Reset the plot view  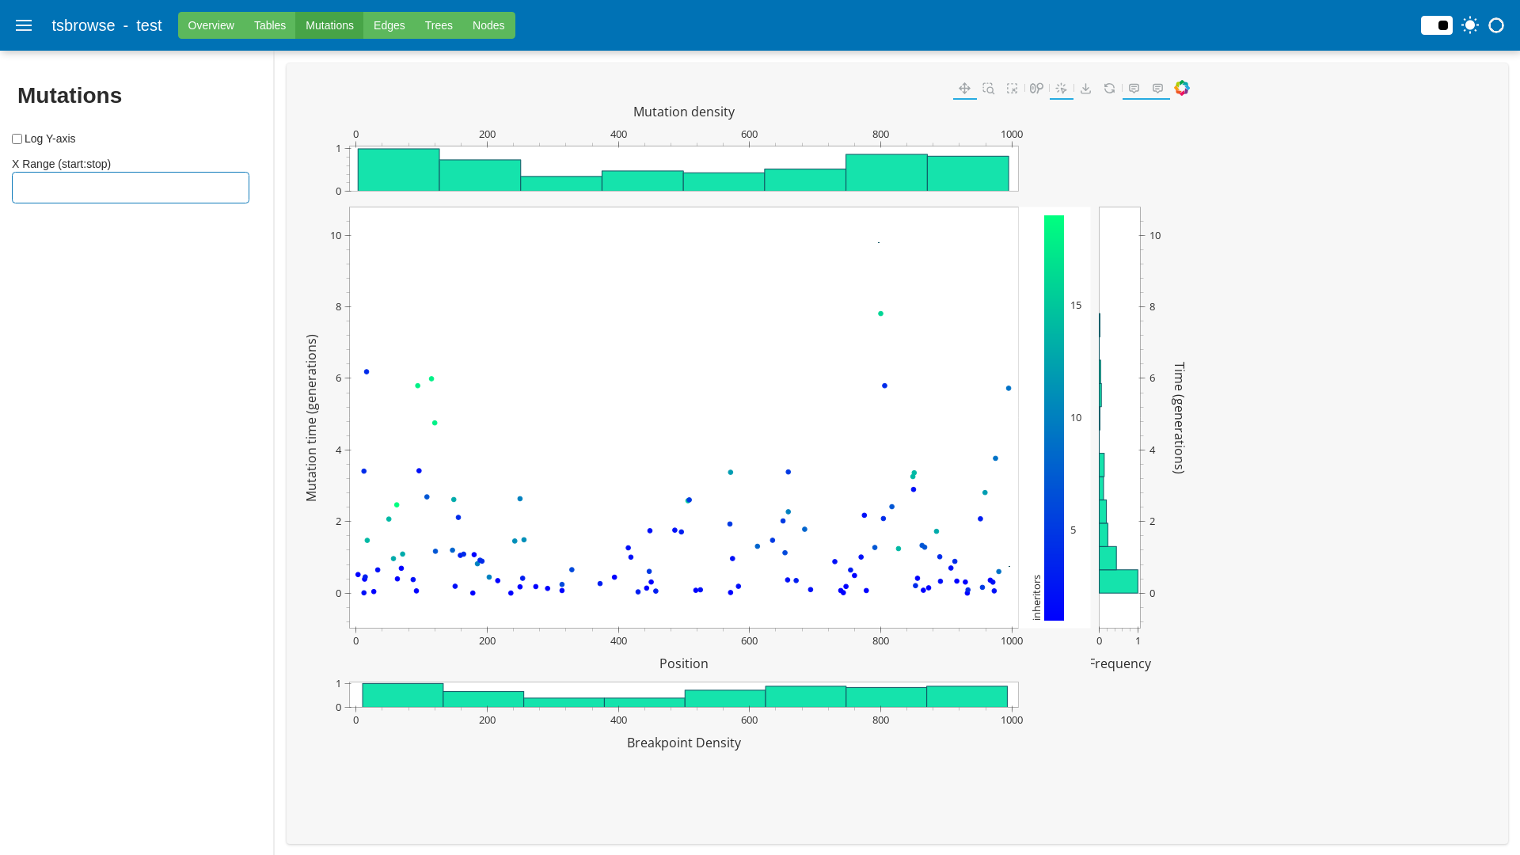(1109, 89)
